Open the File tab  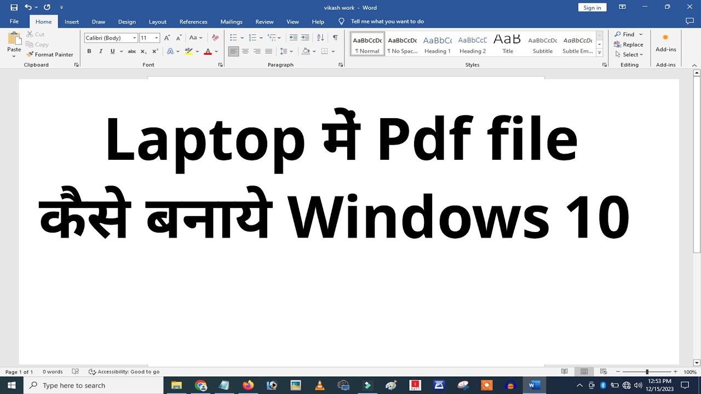[x=14, y=21]
